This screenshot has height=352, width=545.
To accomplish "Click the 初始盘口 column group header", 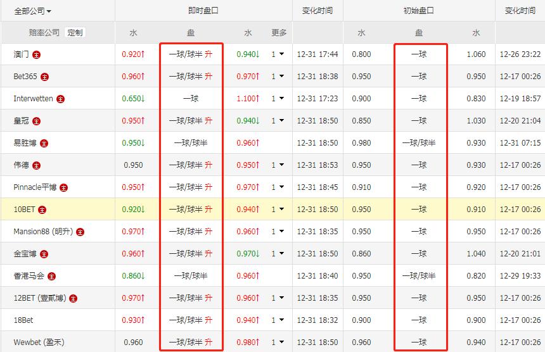I will click(419, 11).
